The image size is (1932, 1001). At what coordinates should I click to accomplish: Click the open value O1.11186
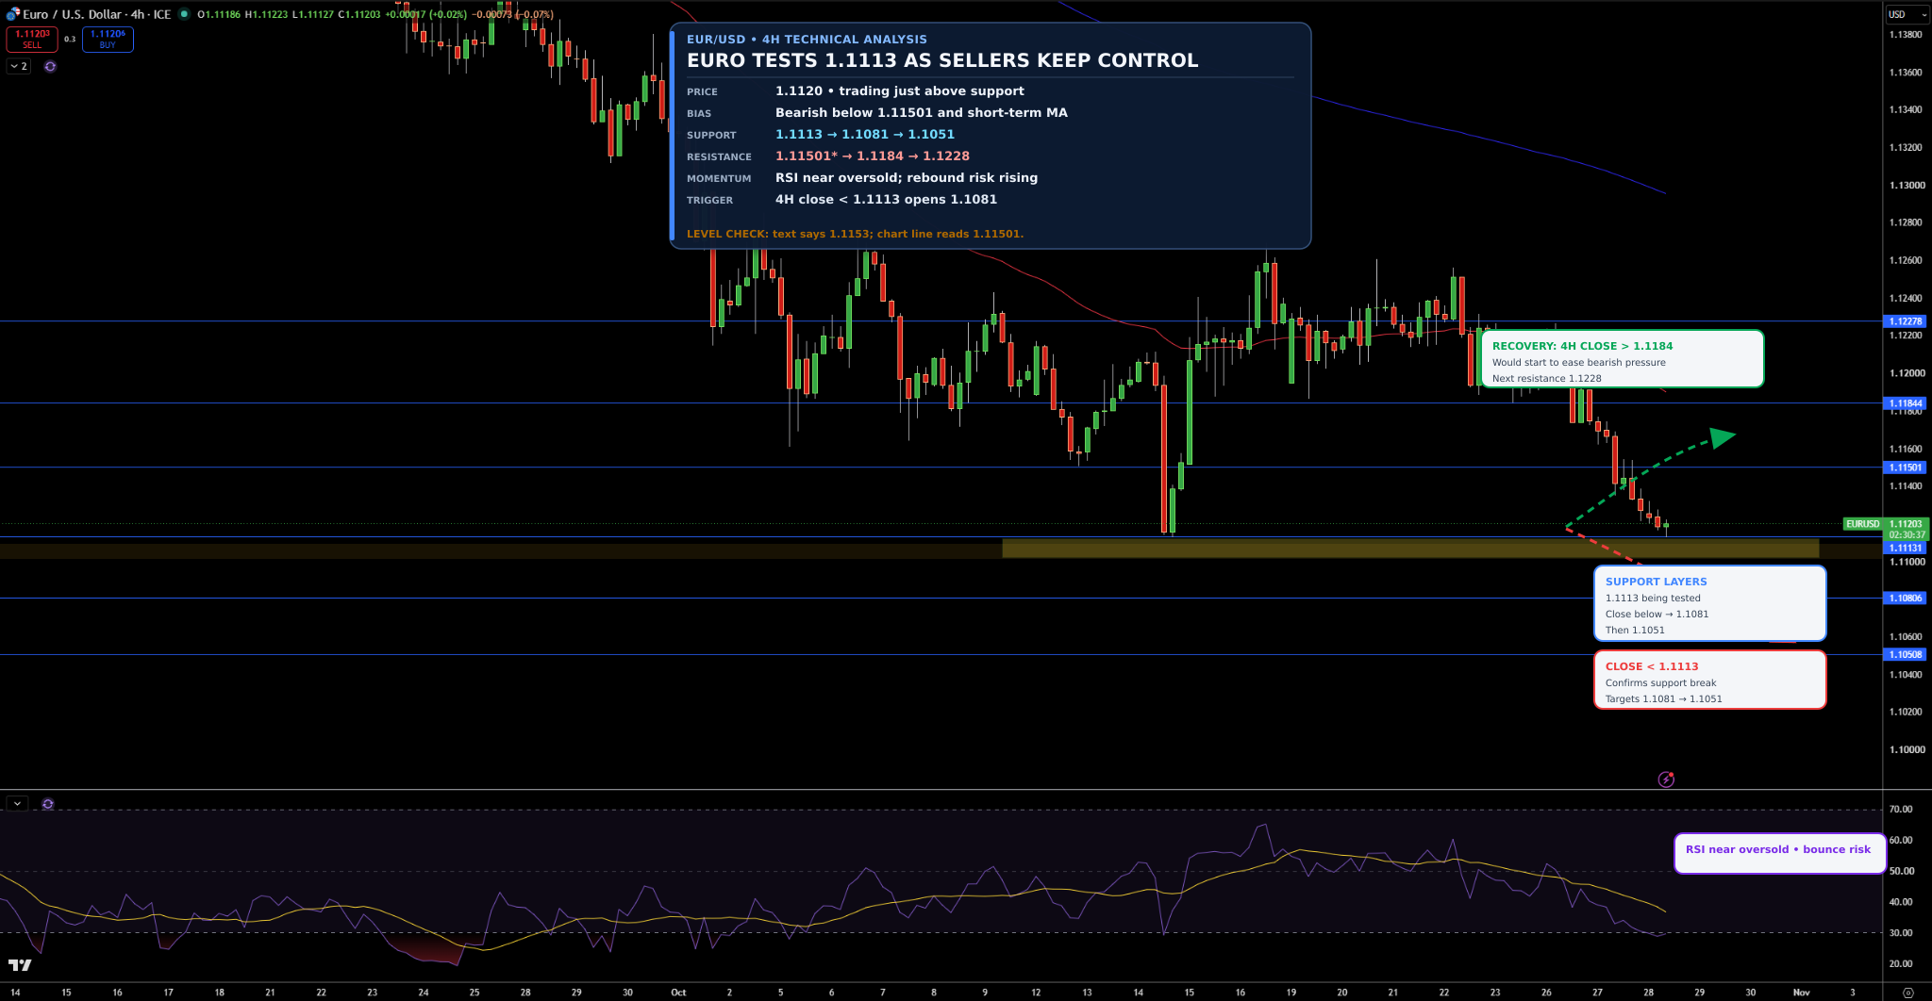[219, 14]
